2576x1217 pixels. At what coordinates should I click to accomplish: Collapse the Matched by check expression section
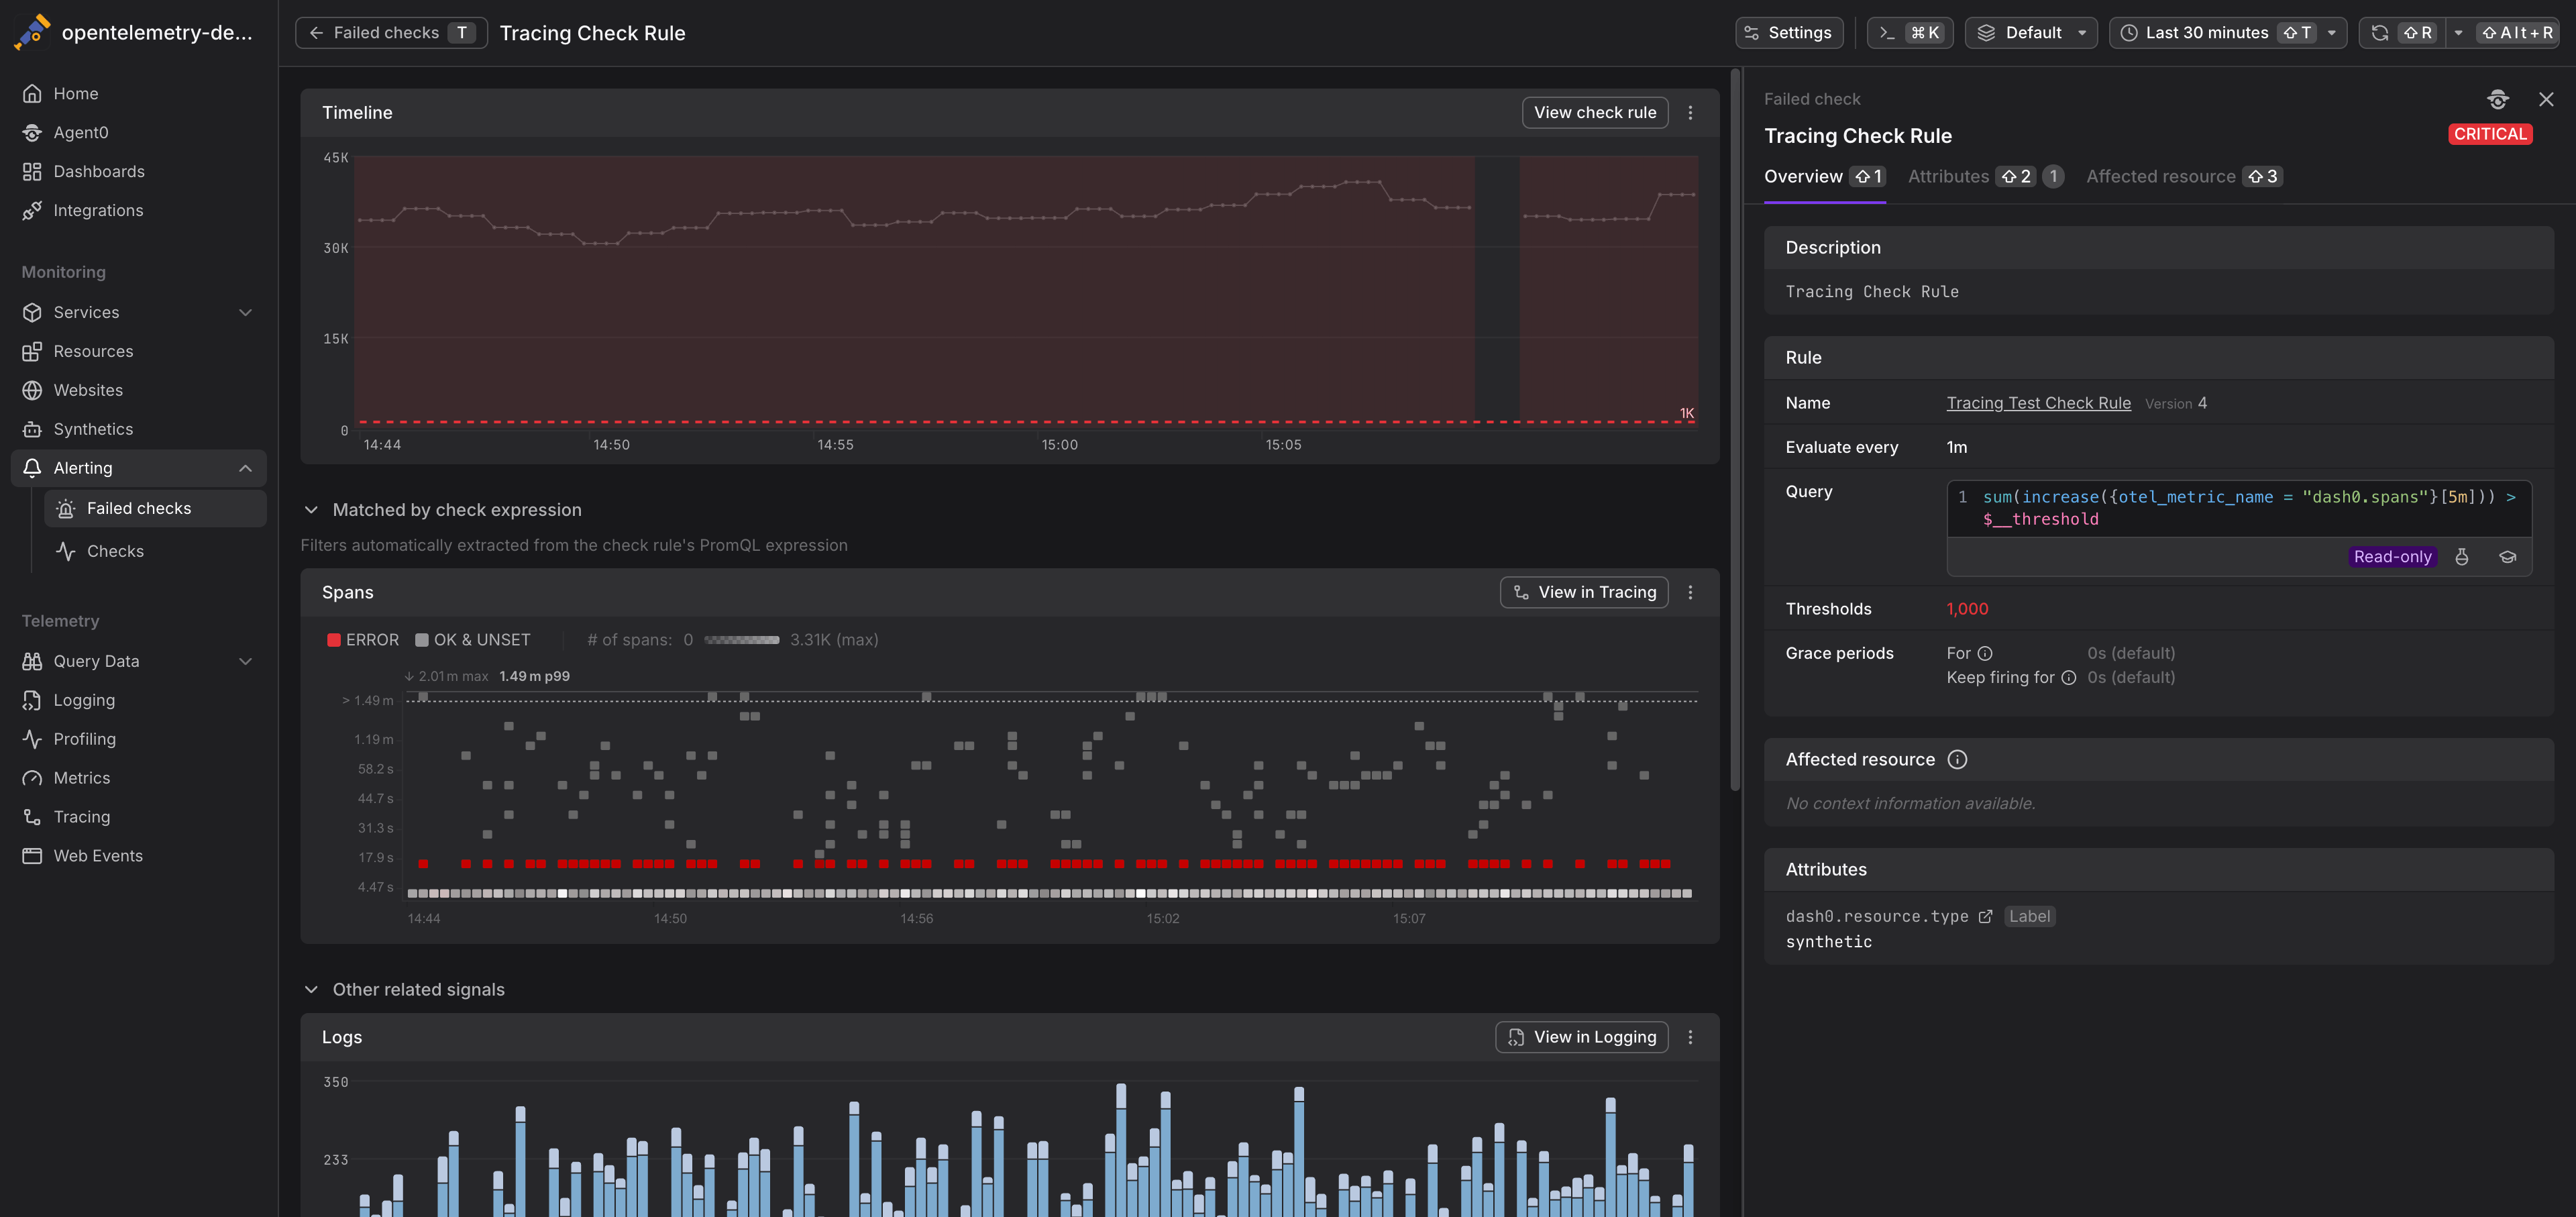[311, 510]
